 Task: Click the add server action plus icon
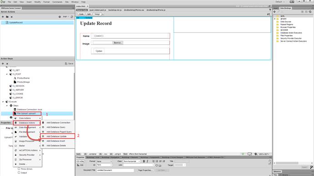3,17
